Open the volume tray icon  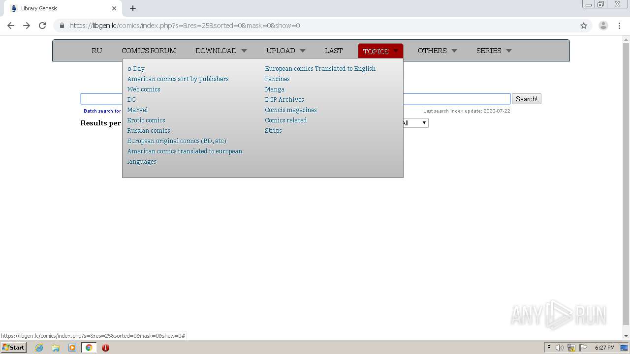[560, 348]
